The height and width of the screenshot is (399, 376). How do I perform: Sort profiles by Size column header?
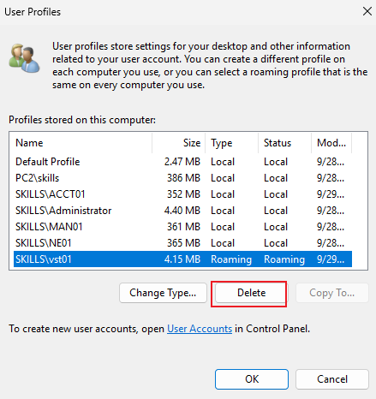tap(179, 143)
